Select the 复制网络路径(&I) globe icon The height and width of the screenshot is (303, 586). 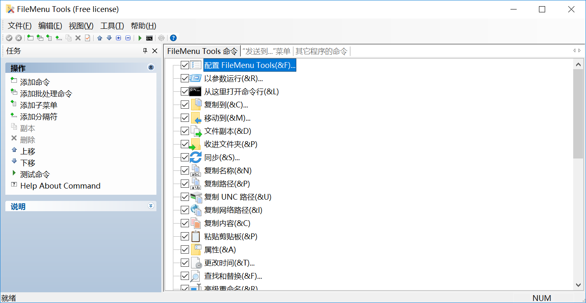pyautogui.click(x=196, y=210)
